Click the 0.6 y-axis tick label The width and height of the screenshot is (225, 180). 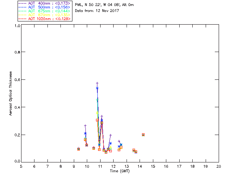(17, 80)
